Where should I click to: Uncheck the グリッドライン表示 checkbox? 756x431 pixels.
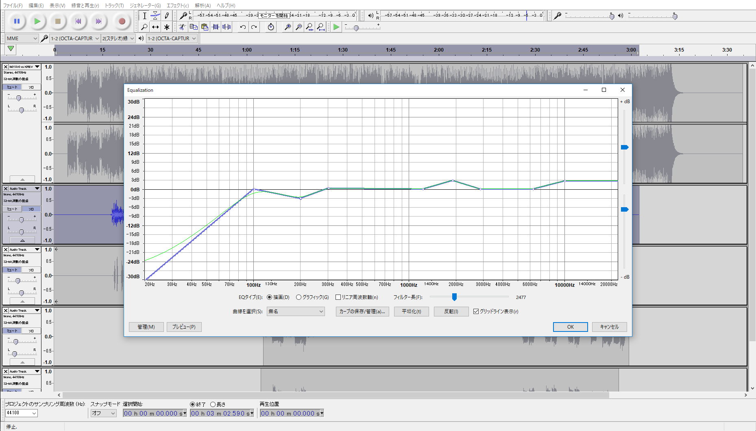pyautogui.click(x=476, y=312)
